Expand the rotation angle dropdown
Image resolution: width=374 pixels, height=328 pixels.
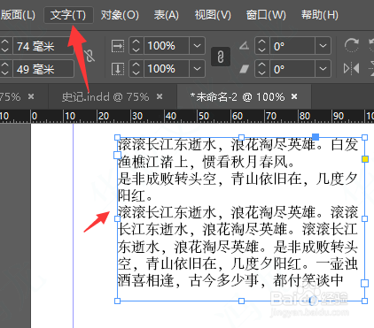[x=323, y=46]
